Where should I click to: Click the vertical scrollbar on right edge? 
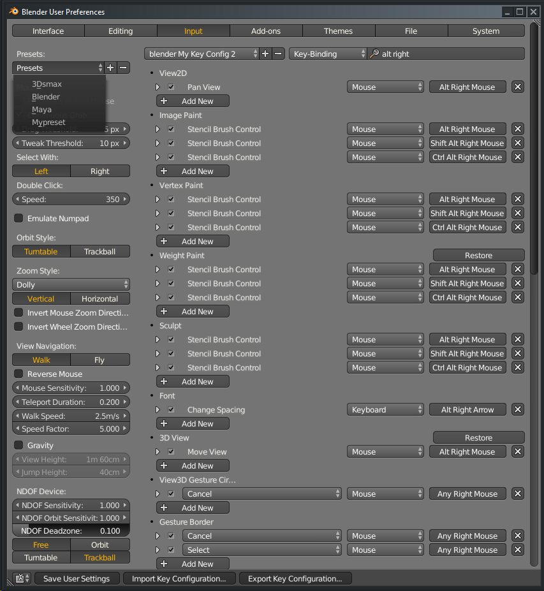(534, 149)
